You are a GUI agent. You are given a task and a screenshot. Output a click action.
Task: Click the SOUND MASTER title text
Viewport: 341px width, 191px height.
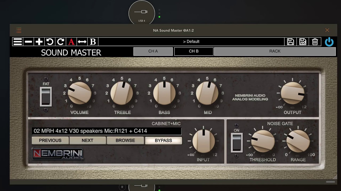pyautogui.click(x=71, y=53)
